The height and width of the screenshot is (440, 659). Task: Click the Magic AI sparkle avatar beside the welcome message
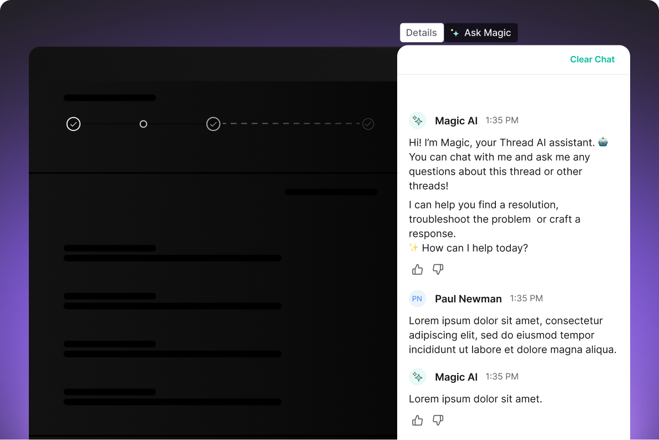[417, 120]
